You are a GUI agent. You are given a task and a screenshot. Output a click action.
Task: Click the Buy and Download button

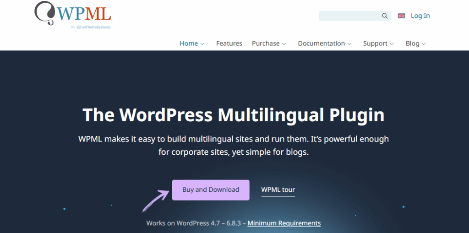point(211,190)
